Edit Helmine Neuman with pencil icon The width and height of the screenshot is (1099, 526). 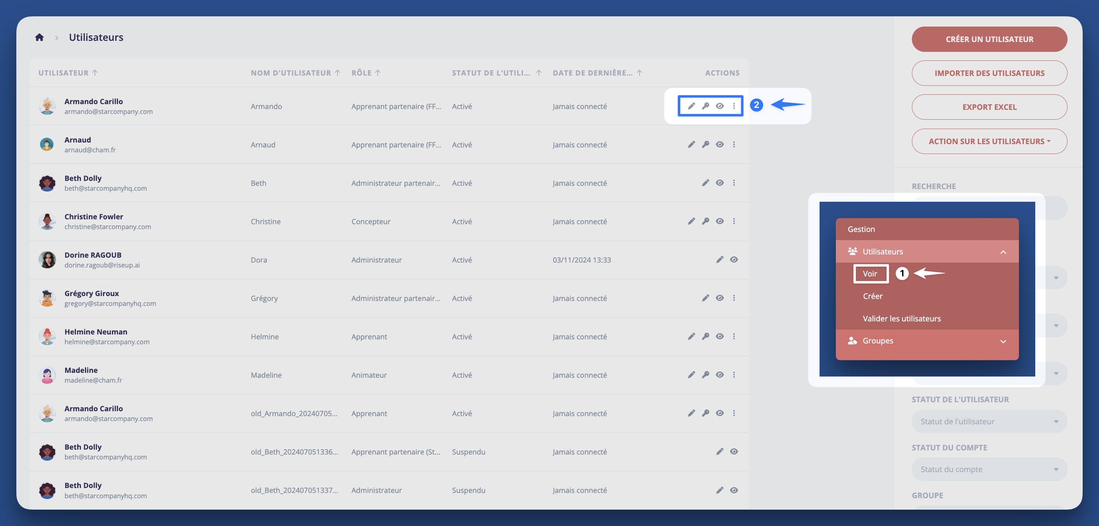pos(691,337)
